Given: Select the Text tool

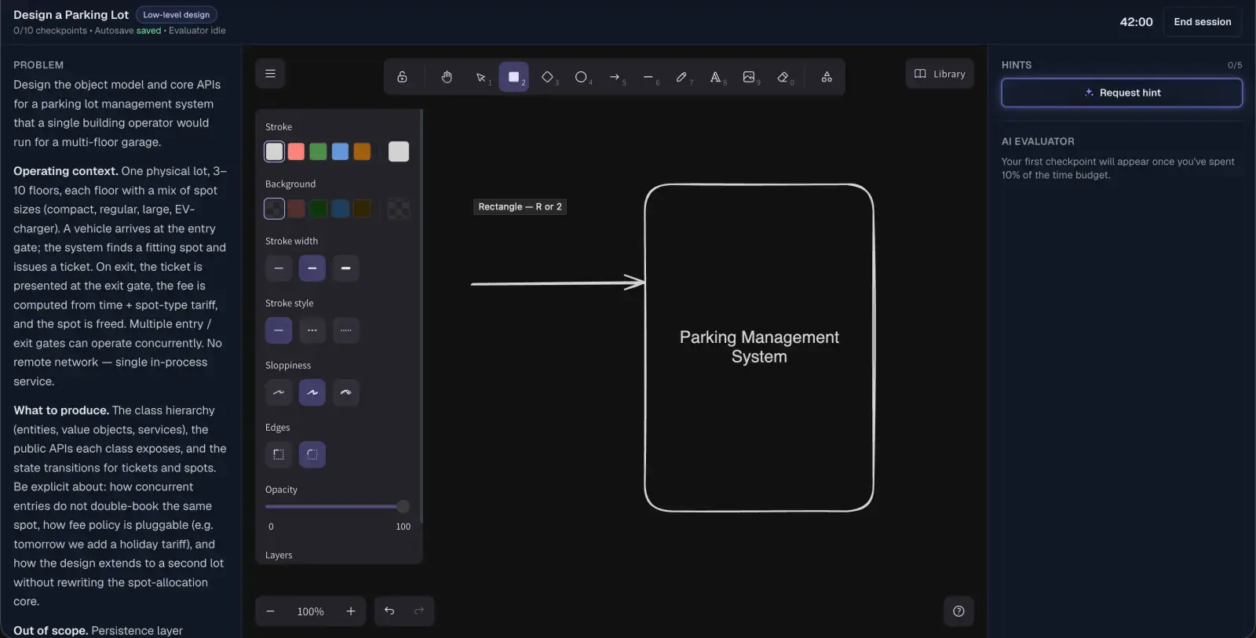Looking at the screenshot, I should [x=716, y=77].
